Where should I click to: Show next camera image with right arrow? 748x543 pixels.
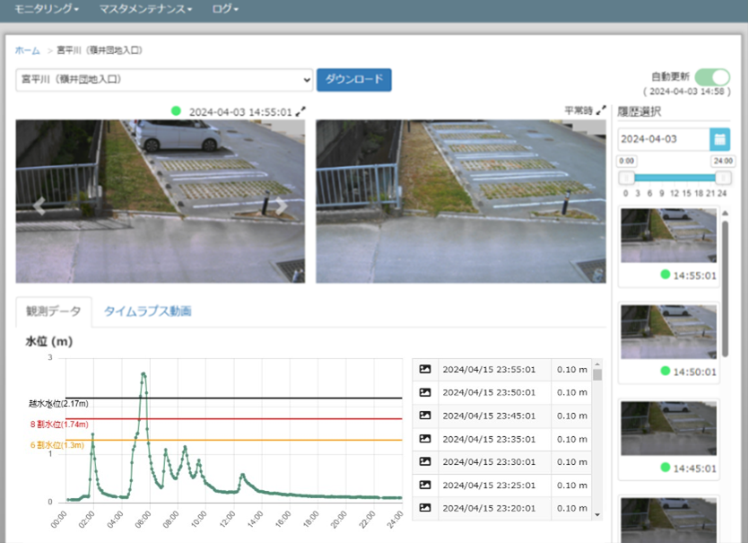pos(281,206)
